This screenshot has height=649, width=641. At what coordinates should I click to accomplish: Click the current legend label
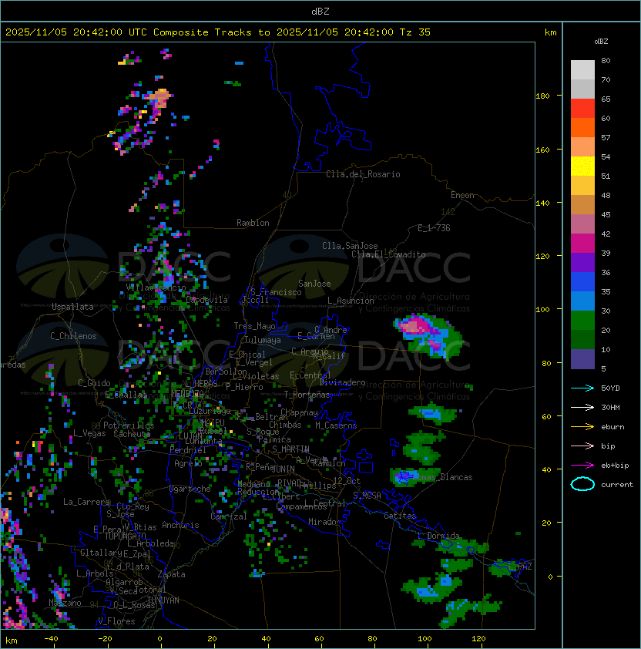[x=617, y=485]
